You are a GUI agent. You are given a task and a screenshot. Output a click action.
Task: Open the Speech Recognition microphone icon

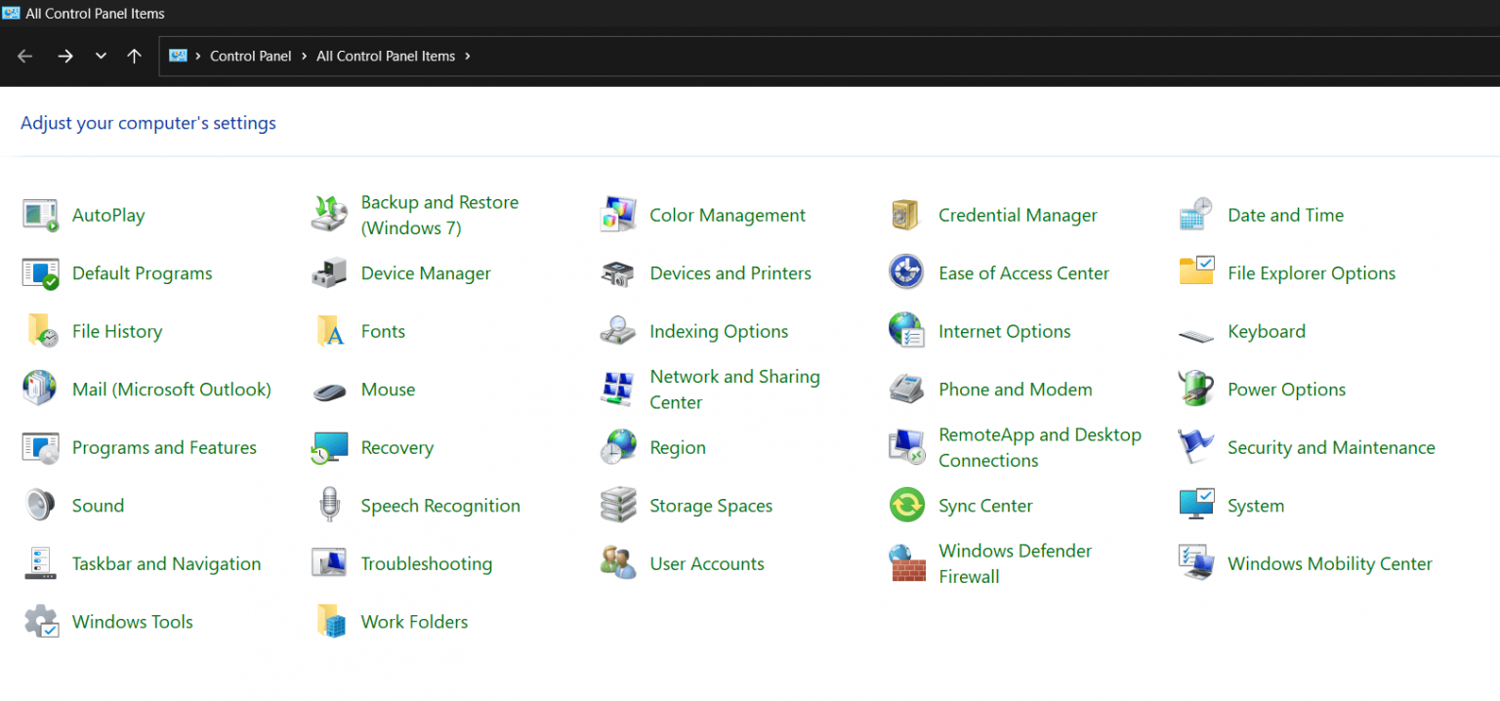329,506
